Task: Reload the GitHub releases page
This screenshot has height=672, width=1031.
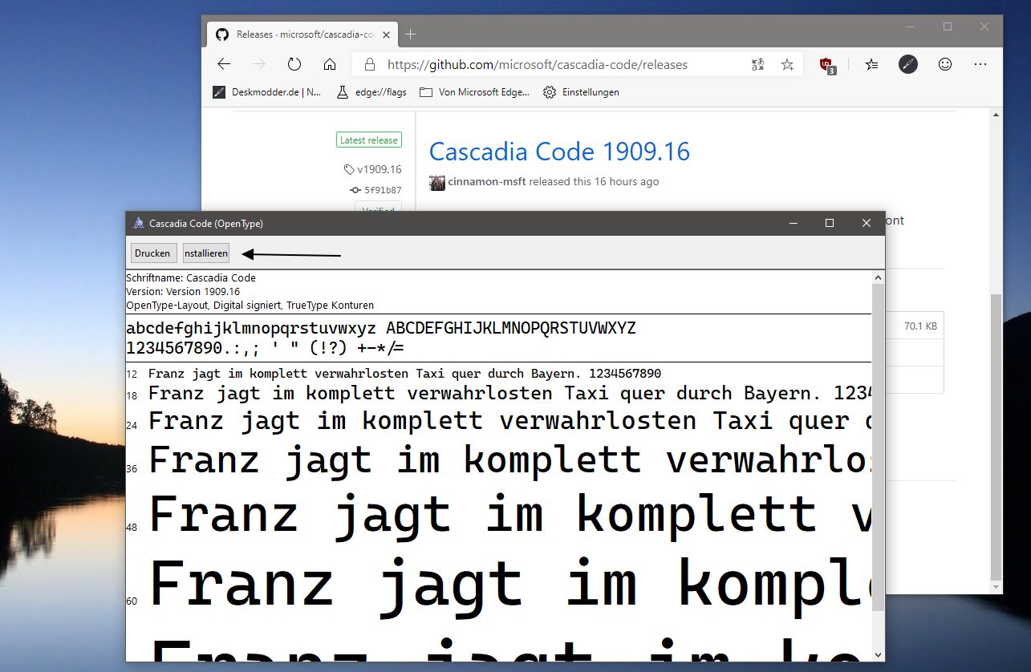Action: 294,65
